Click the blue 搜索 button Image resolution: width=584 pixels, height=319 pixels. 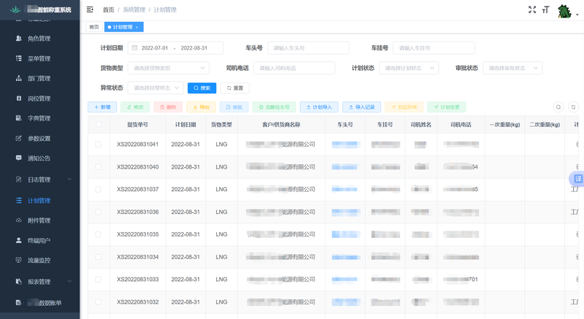201,88
